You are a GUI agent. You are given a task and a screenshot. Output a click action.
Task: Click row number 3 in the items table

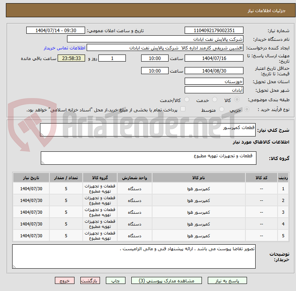pos(283,212)
